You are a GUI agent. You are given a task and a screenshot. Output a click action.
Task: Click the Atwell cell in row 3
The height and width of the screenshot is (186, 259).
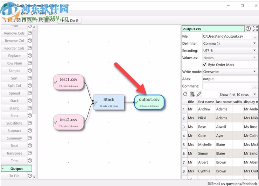224,127
